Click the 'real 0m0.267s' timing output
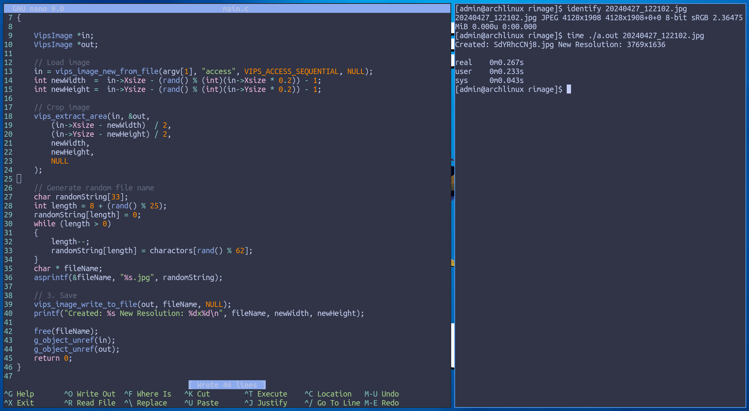Viewport: 749px width, 411px height. pos(489,62)
